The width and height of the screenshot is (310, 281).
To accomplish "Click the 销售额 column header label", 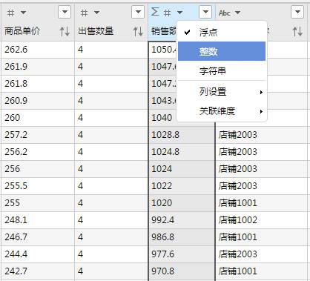I will (164, 31).
